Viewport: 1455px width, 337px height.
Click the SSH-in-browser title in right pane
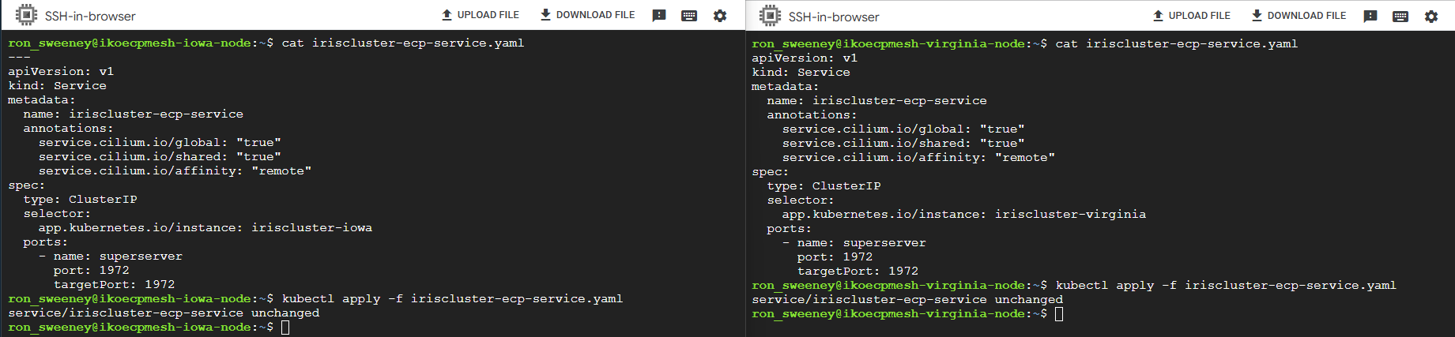tap(834, 17)
